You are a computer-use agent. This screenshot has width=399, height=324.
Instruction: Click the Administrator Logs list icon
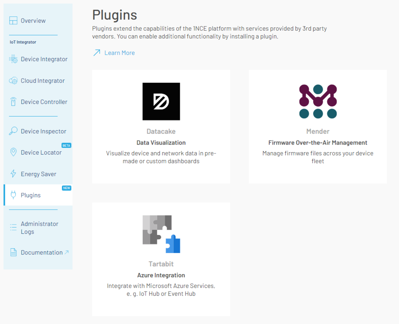click(x=13, y=228)
